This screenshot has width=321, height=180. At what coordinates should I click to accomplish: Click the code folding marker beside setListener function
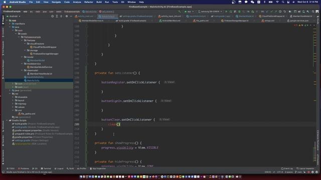(87, 73)
